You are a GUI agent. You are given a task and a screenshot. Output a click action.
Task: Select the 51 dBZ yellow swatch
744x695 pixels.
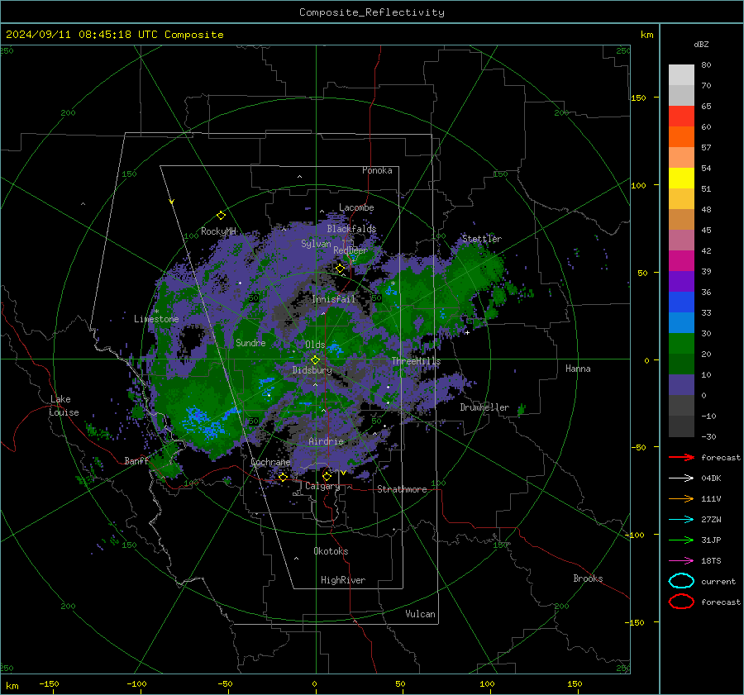pyautogui.click(x=681, y=178)
